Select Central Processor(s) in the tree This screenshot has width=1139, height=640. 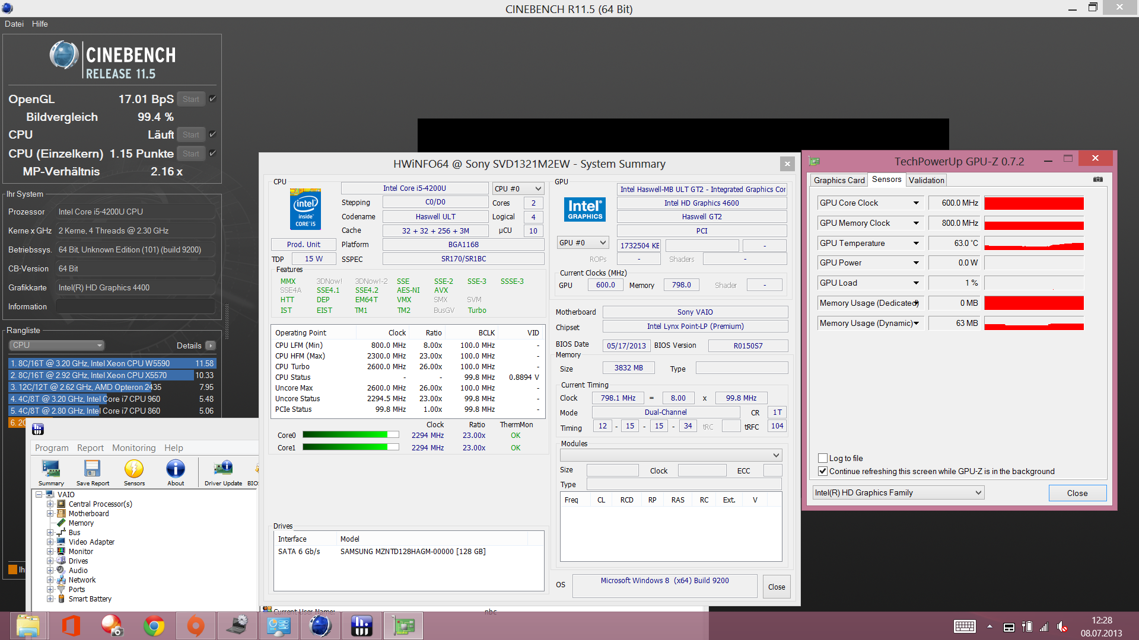(x=100, y=504)
